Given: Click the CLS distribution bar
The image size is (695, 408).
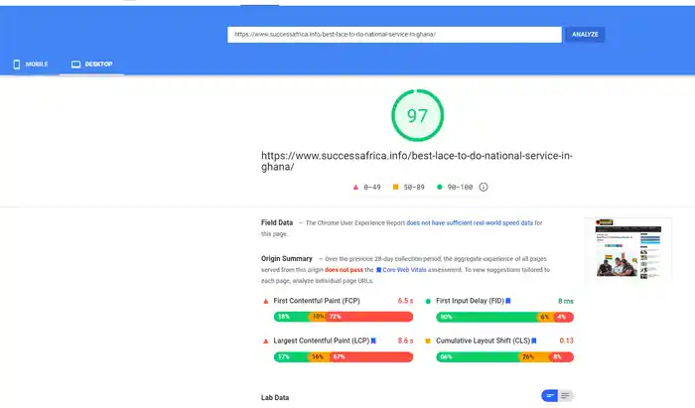Looking at the screenshot, I should [x=504, y=356].
